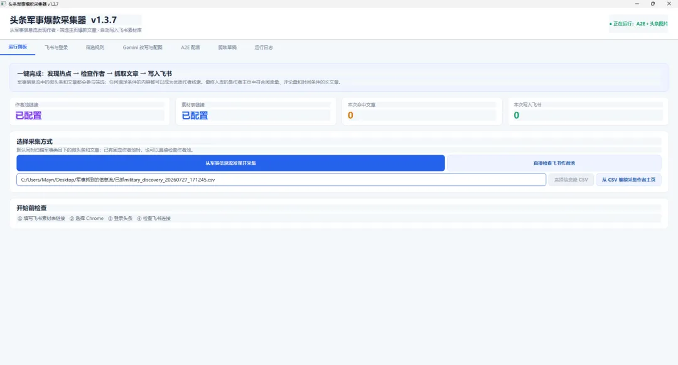Minimize the application window
This screenshot has width=678, height=365.
pyautogui.click(x=637, y=4)
